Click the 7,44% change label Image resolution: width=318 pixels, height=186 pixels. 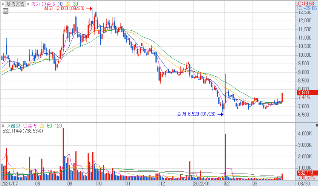pos(304,97)
